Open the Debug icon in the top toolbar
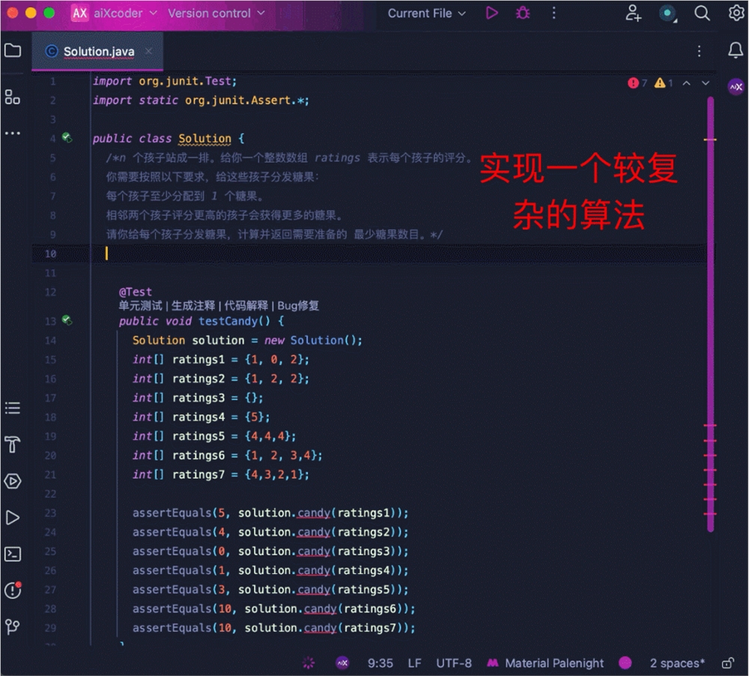Image resolution: width=749 pixels, height=676 pixels. (523, 13)
